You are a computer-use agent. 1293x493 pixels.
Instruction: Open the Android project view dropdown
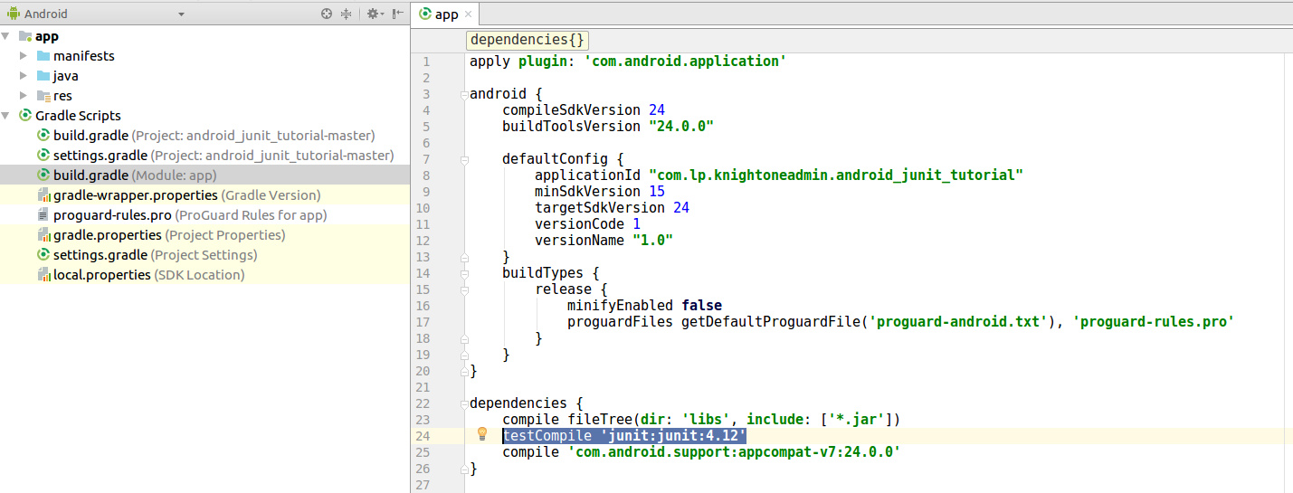(x=181, y=14)
